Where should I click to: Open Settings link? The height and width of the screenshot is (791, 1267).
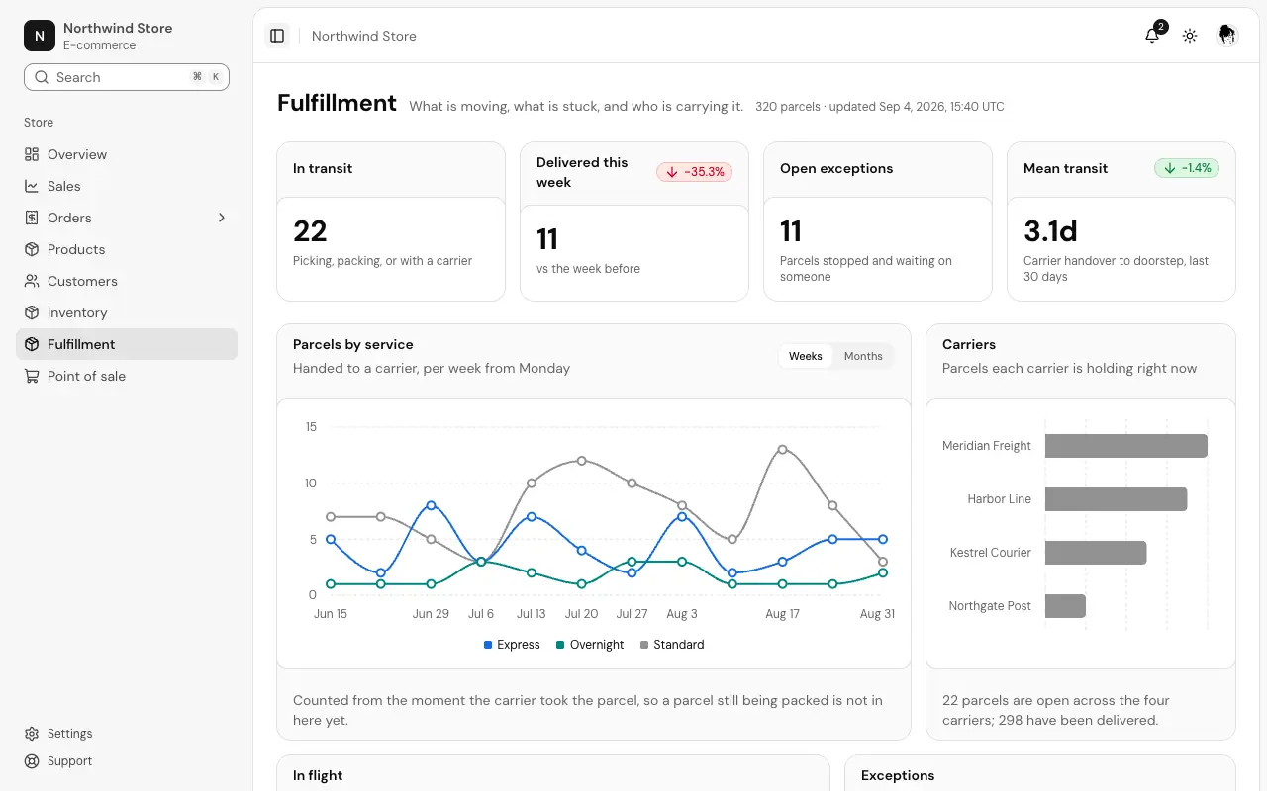tap(127, 734)
